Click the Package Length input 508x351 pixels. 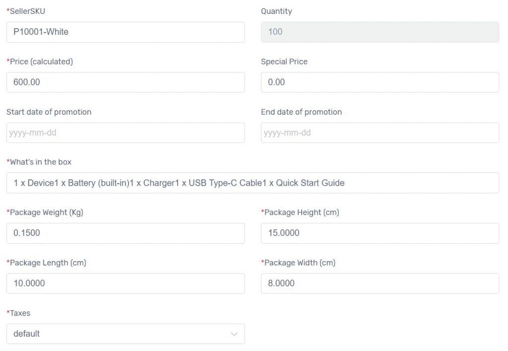pyautogui.click(x=126, y=283)
